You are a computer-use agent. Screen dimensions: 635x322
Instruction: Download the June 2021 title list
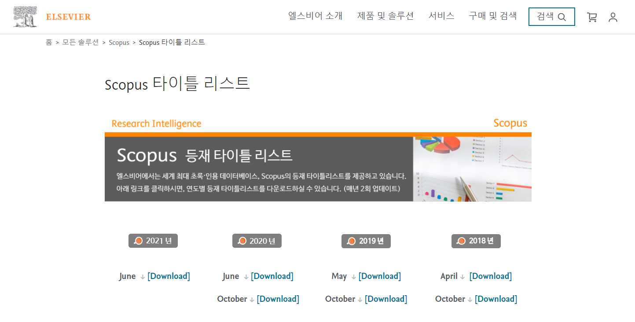[x=169, y=276]
